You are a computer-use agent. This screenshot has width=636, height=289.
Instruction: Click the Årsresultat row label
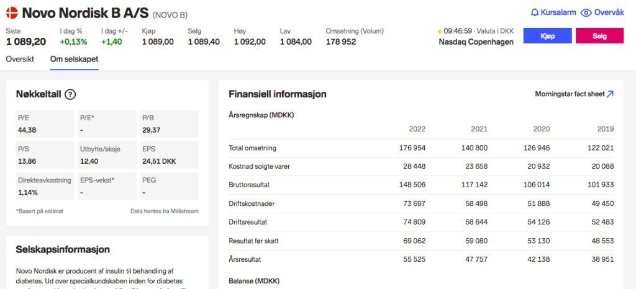coord(246,259)
